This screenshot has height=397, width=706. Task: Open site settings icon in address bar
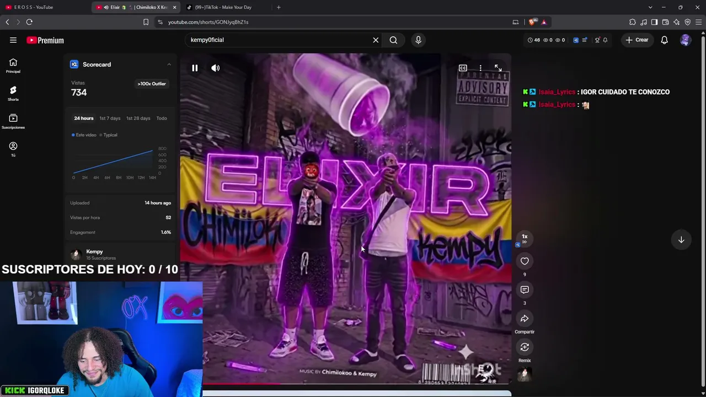[160, 22]
